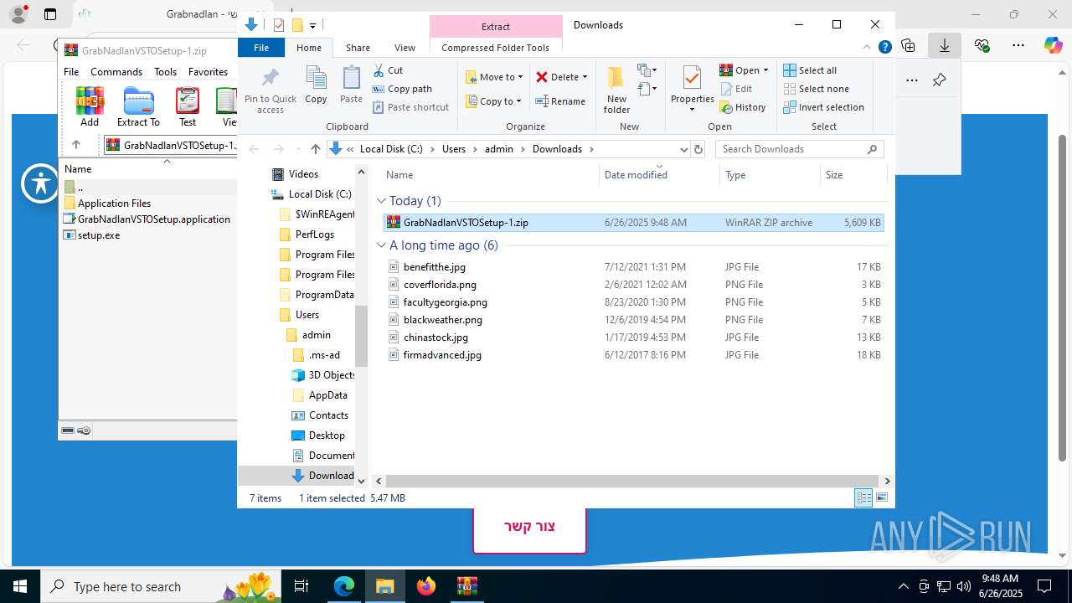The width and height of the screenshot is (1072, 603).
Task: Click Extract To icon in WinRAR
Action: (x=138, y=107)
